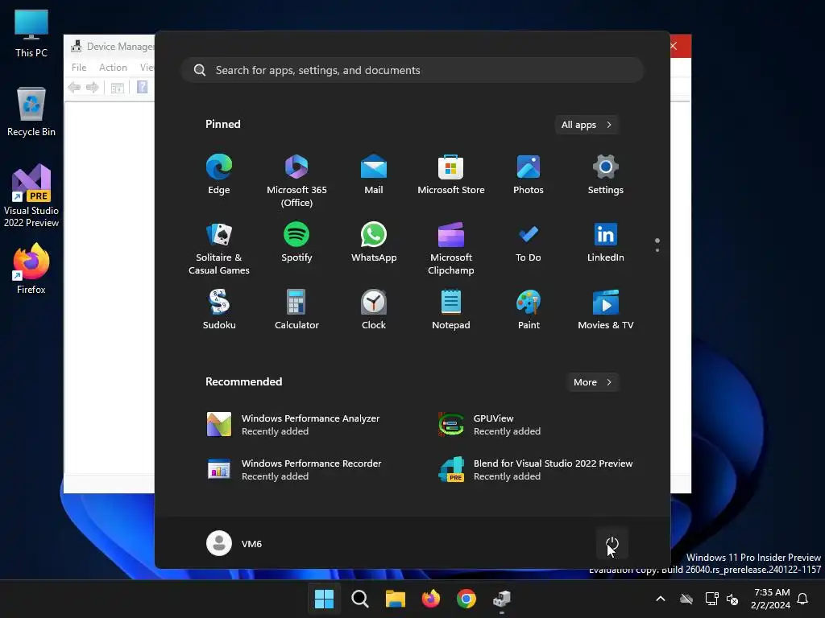This screenshot has height=618, width=825.
Task: Open Solitaire & Casual Games
Action: pyautogui.click(x=219, y=249)
